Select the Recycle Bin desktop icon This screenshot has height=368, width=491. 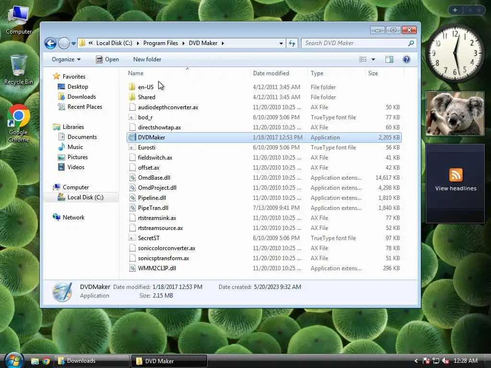pos(19,70)
